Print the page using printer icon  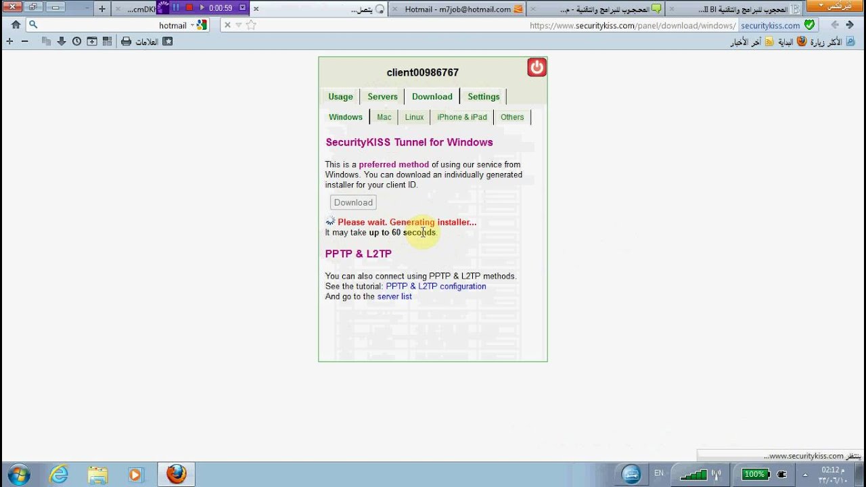pyautogui.click(x=126, y=41)
